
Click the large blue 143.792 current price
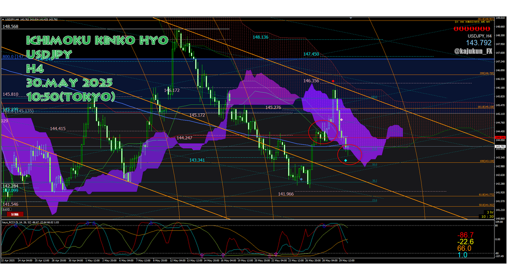(x=479, y=43)
